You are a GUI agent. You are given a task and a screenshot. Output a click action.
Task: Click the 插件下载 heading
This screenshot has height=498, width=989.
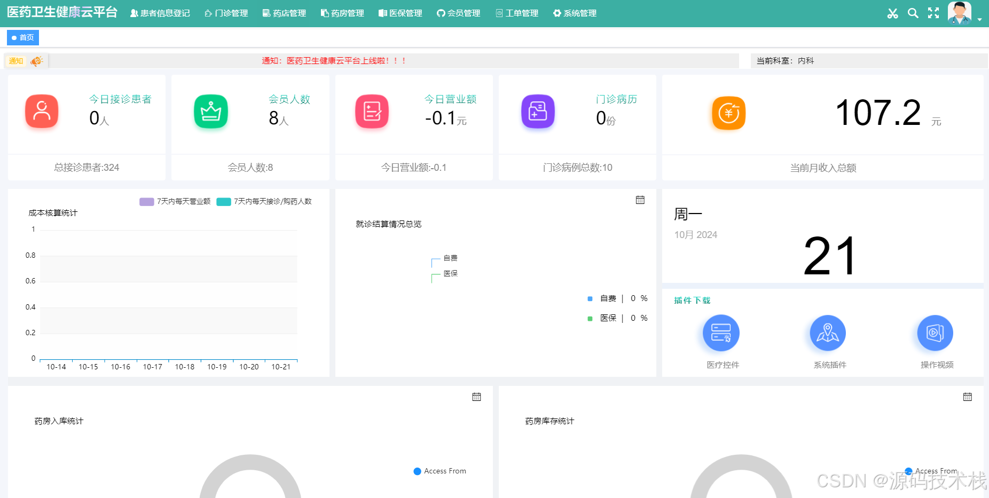tap(692, 301)
